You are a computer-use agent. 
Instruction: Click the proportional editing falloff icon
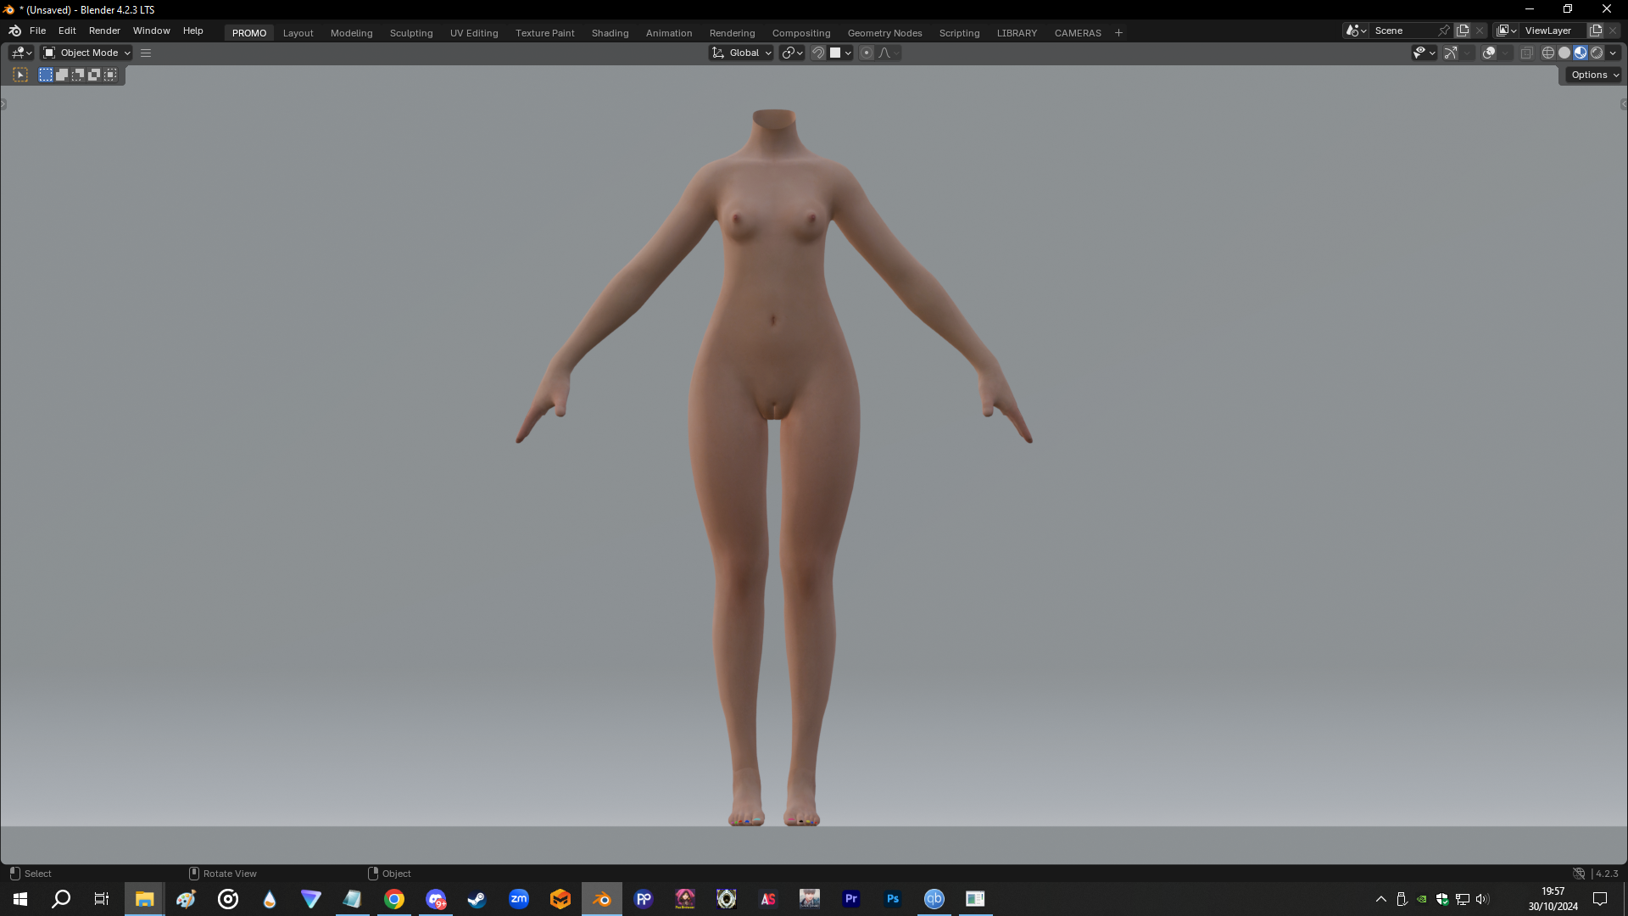click(889, 53)
